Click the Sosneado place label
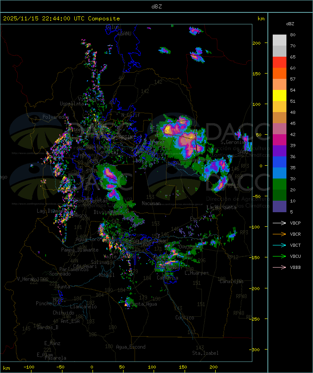This screenshot has height=373, width=313. (60, 274)
